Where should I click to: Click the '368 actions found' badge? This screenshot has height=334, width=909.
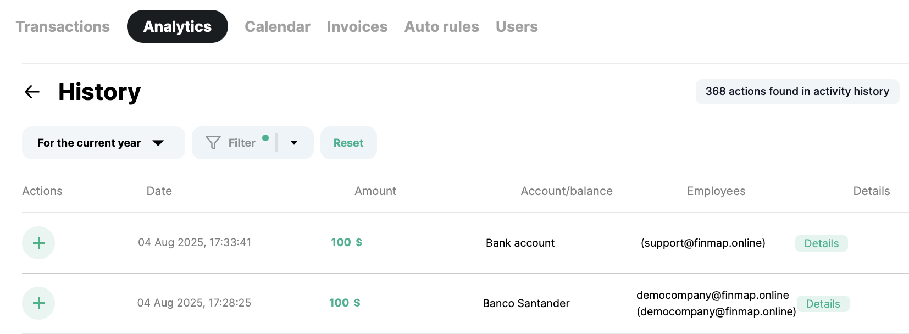pos(797,92)
